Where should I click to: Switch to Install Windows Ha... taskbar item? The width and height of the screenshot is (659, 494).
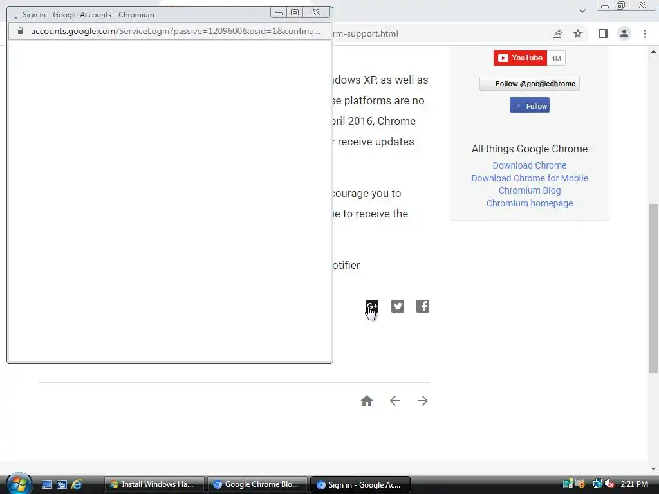pos(154,484)
